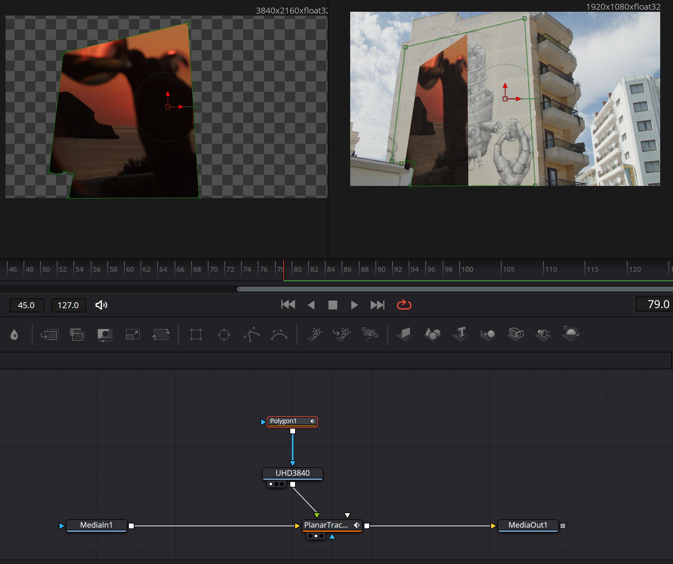Click the red transform center handle in left viewer
673x564 pixels.
pyautogui.click(x=168, y=107)
